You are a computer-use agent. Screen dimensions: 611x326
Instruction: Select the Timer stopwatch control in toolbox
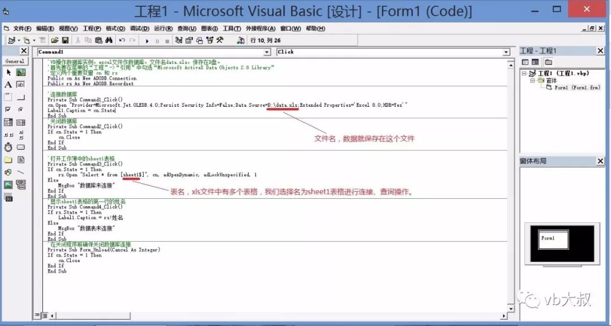click(8, 147)
